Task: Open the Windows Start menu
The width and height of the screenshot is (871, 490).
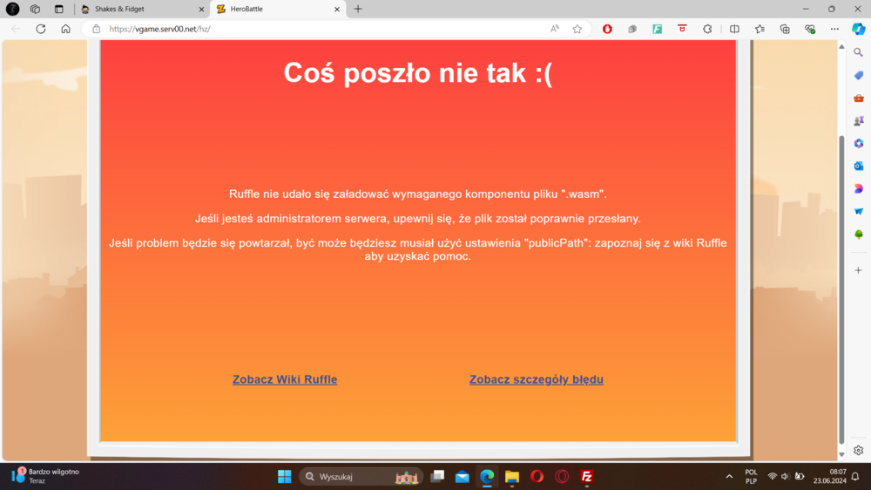Action: tap(285, 477)
